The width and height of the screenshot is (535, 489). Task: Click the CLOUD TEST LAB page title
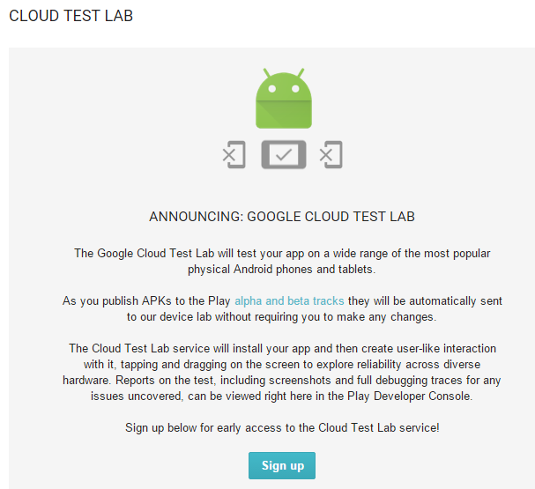(71, 16)
